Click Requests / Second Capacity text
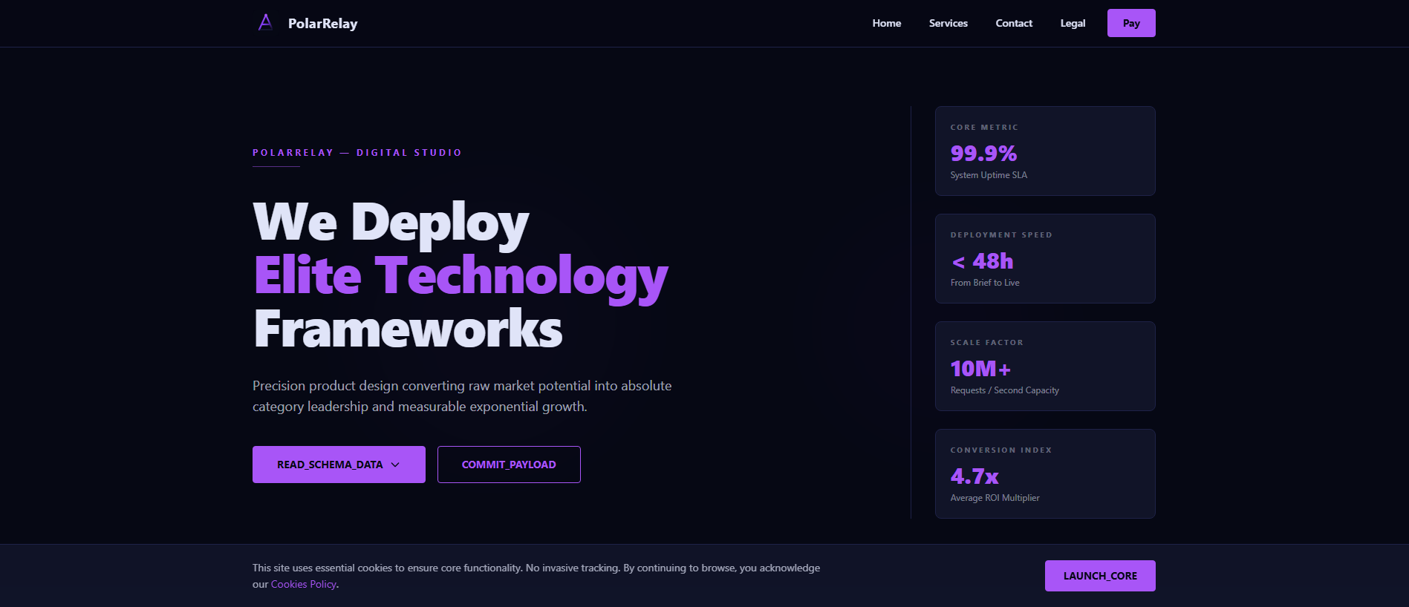 click(x=1005, y=390)
